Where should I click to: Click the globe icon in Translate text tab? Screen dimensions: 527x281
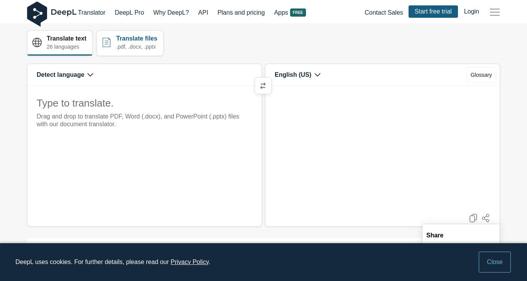click(x=37, y=42)
